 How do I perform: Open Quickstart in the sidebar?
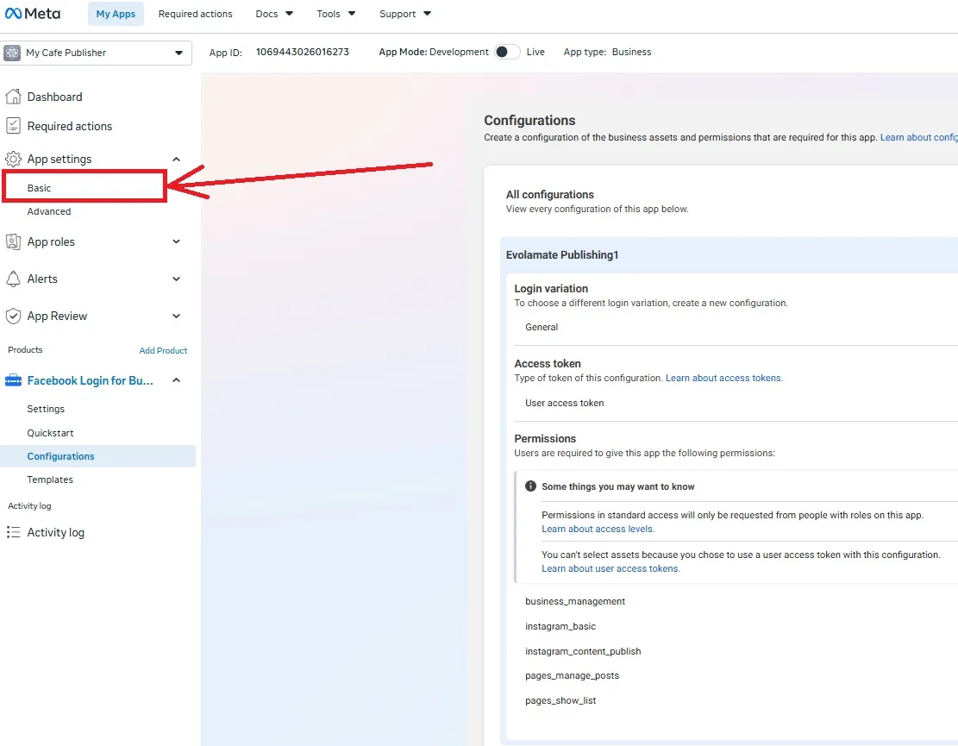(x=50, y=433)
